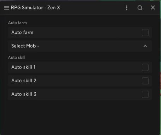161x135 pixels.
Task: Click the Auto farm row label
Action: coord(22,32)
